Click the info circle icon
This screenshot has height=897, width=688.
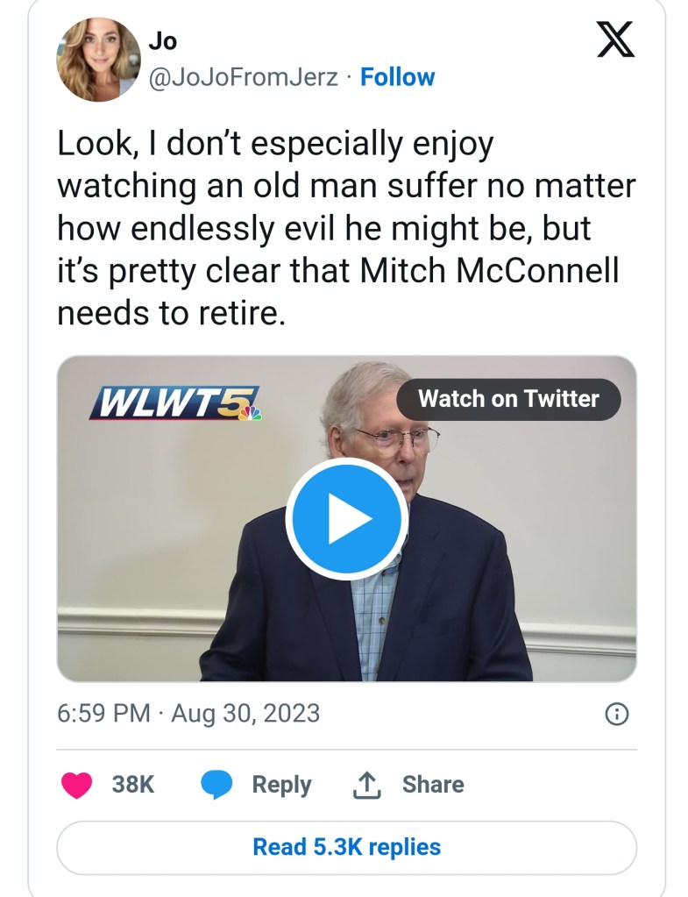(617, 715)
